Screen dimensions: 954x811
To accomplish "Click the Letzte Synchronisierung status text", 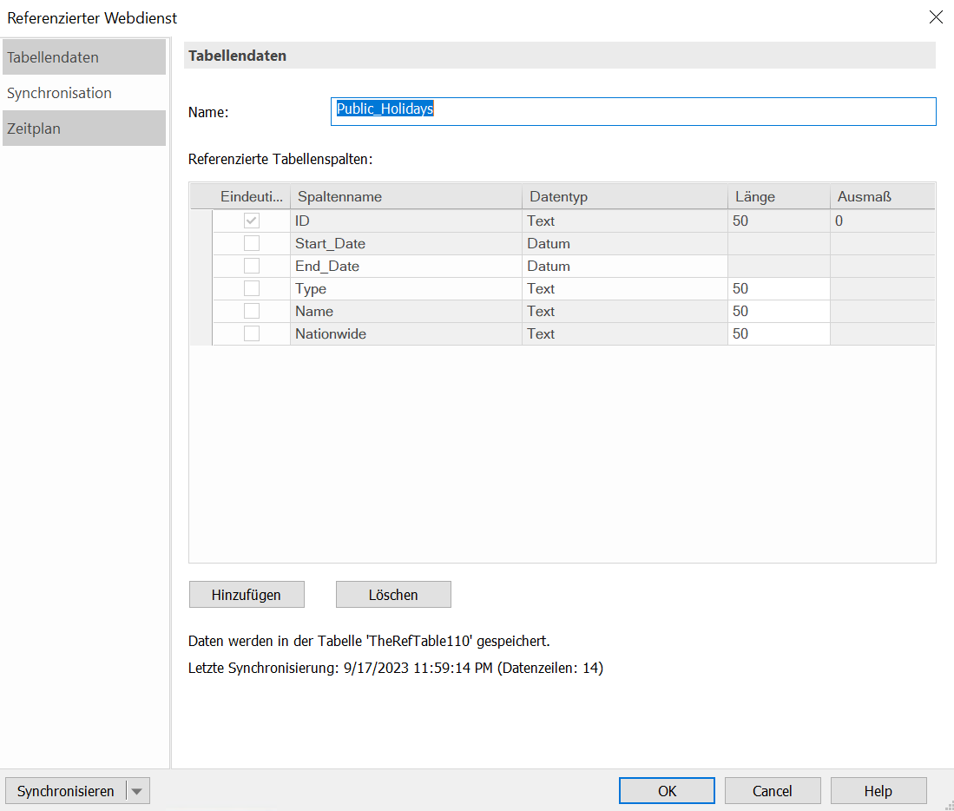I will (x=396, y=668).
